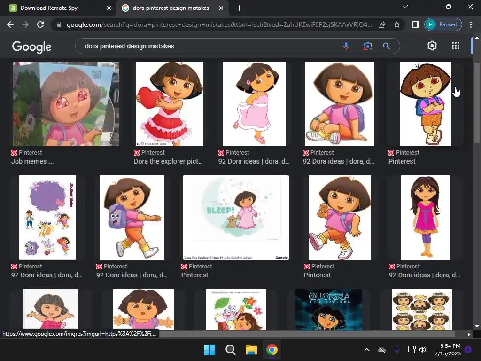
Task: Click the 'Pinterest' title under Time to Sleep image
Action: point(195,275)
